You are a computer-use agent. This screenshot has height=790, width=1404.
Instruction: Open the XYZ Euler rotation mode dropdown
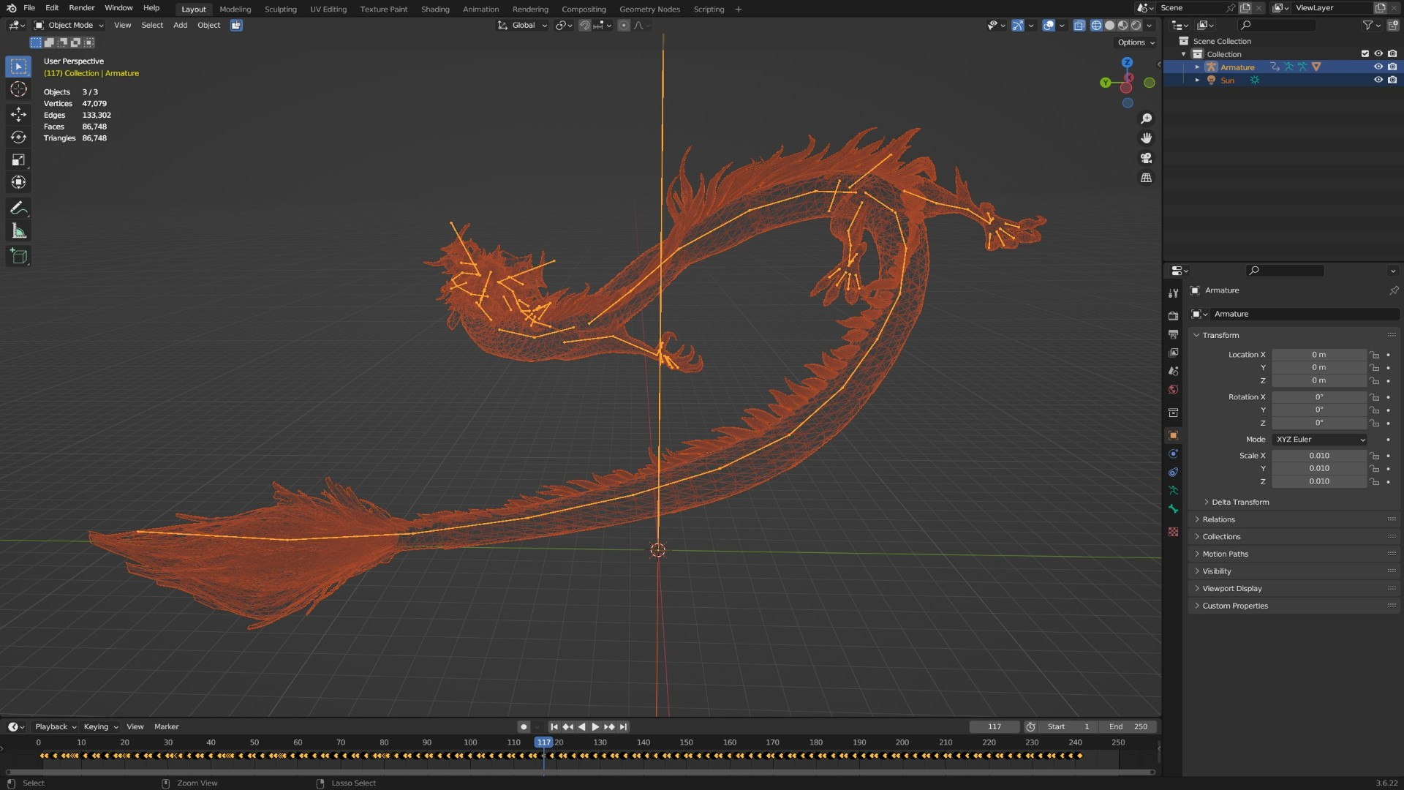(1319, 440)
